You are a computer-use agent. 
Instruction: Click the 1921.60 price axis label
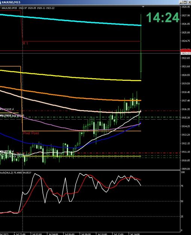pyautogui.click(x=186, y=67)
